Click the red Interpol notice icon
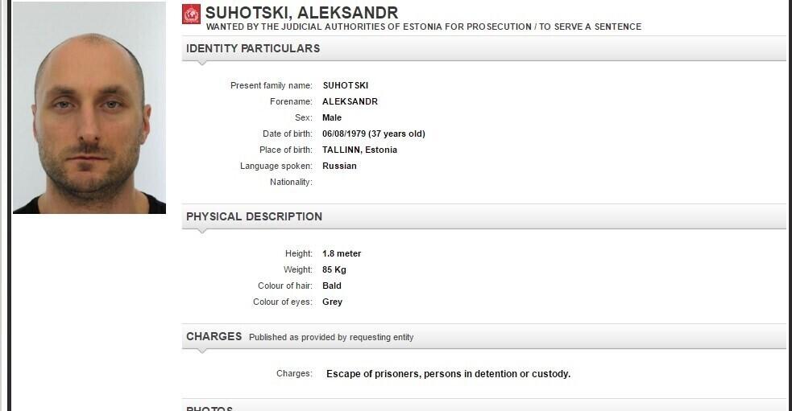 pos(191,14)
